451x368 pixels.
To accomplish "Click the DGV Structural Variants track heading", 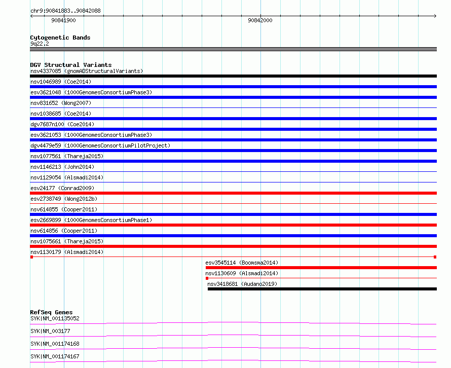I will coord(71,65).
